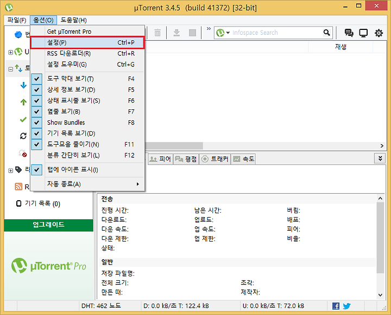Viewport: 391px width, 315px height.
Task: Click the 재생 column header
Action: tap(340, 47)
